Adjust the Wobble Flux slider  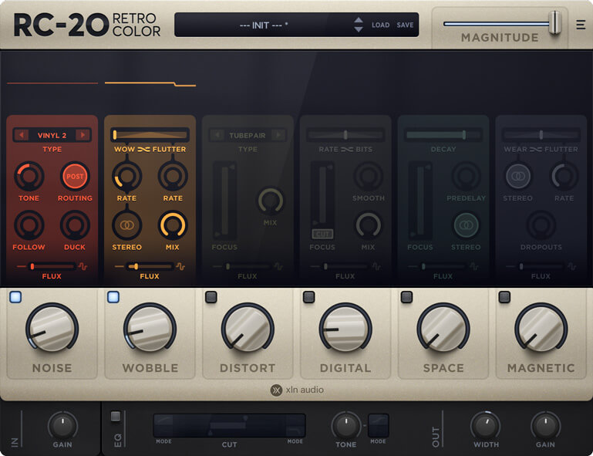click(150, 266)
